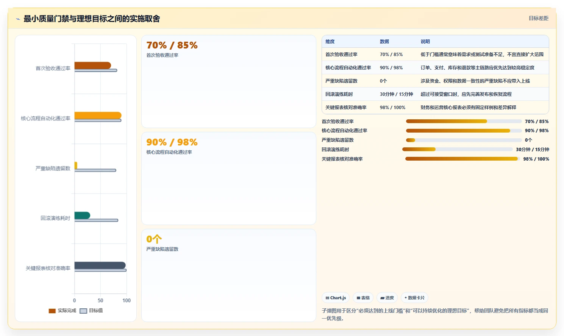Click the 关键报表核对准确率 label in the progress list
This screenshot has width=564, height=336.
[342, 159]
